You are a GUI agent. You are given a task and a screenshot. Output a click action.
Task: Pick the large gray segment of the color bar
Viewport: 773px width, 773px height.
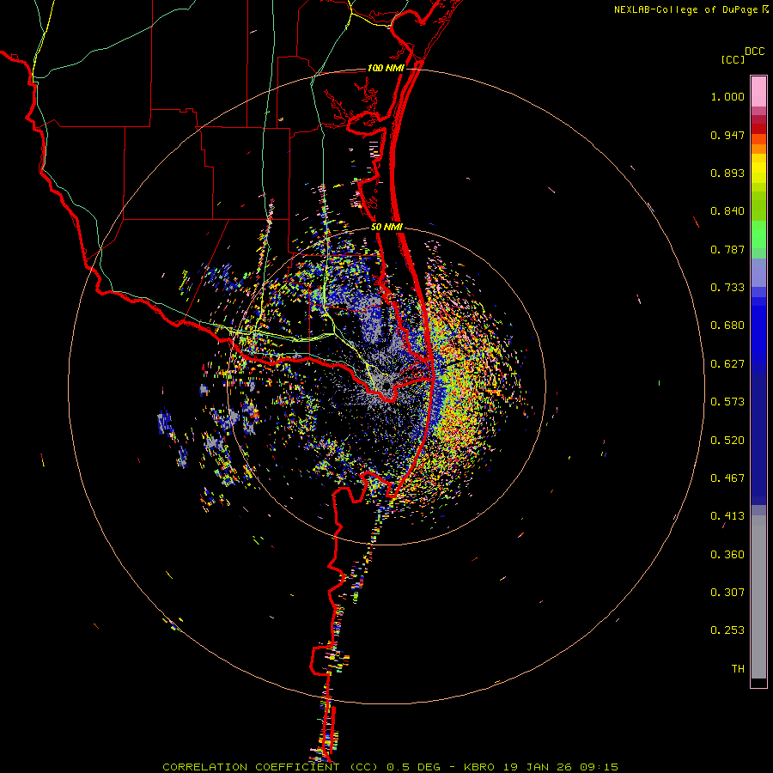tap(758, 601)
